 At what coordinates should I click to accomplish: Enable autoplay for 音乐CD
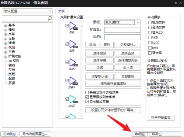click(150, 33)
